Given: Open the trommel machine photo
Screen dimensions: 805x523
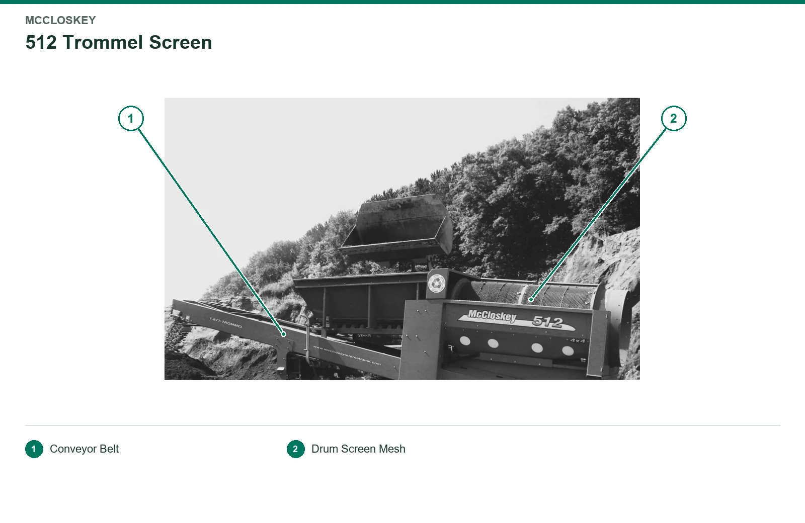Looking at the screenshot, I should (402, 239).
